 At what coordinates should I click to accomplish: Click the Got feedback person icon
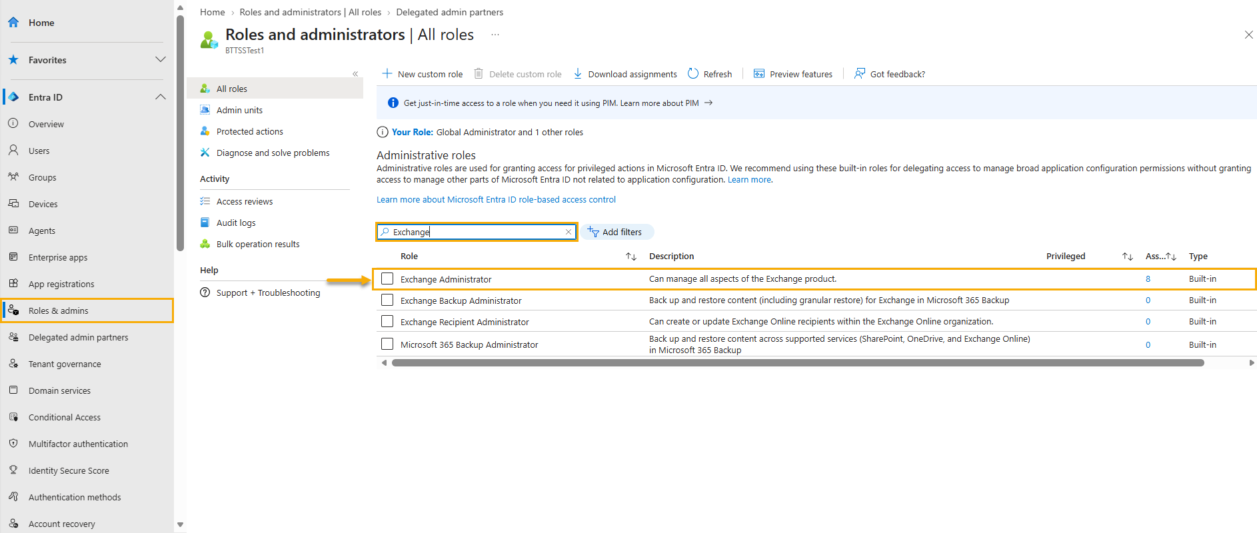[860, 73]
